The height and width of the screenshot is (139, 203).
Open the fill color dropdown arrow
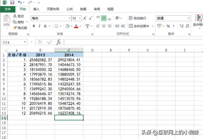click(71, 26)
